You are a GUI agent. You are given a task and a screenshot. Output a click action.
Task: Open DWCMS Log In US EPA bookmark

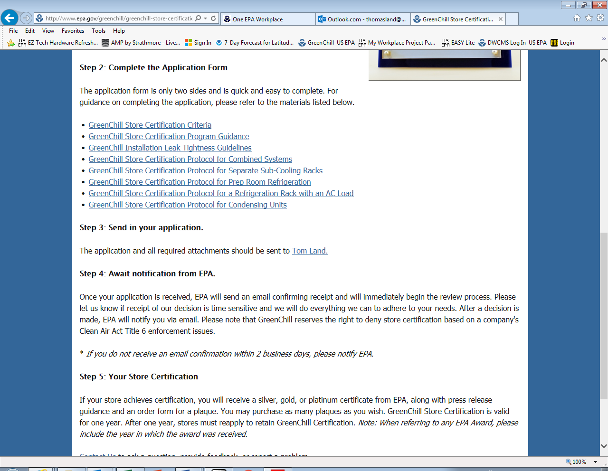[513, 43]
